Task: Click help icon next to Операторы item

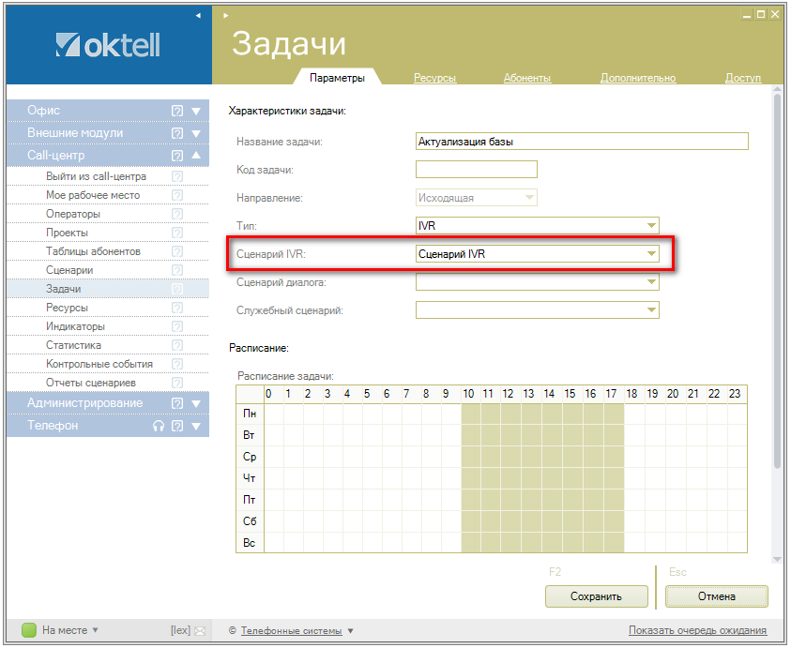Action: [x=177, y=214]
